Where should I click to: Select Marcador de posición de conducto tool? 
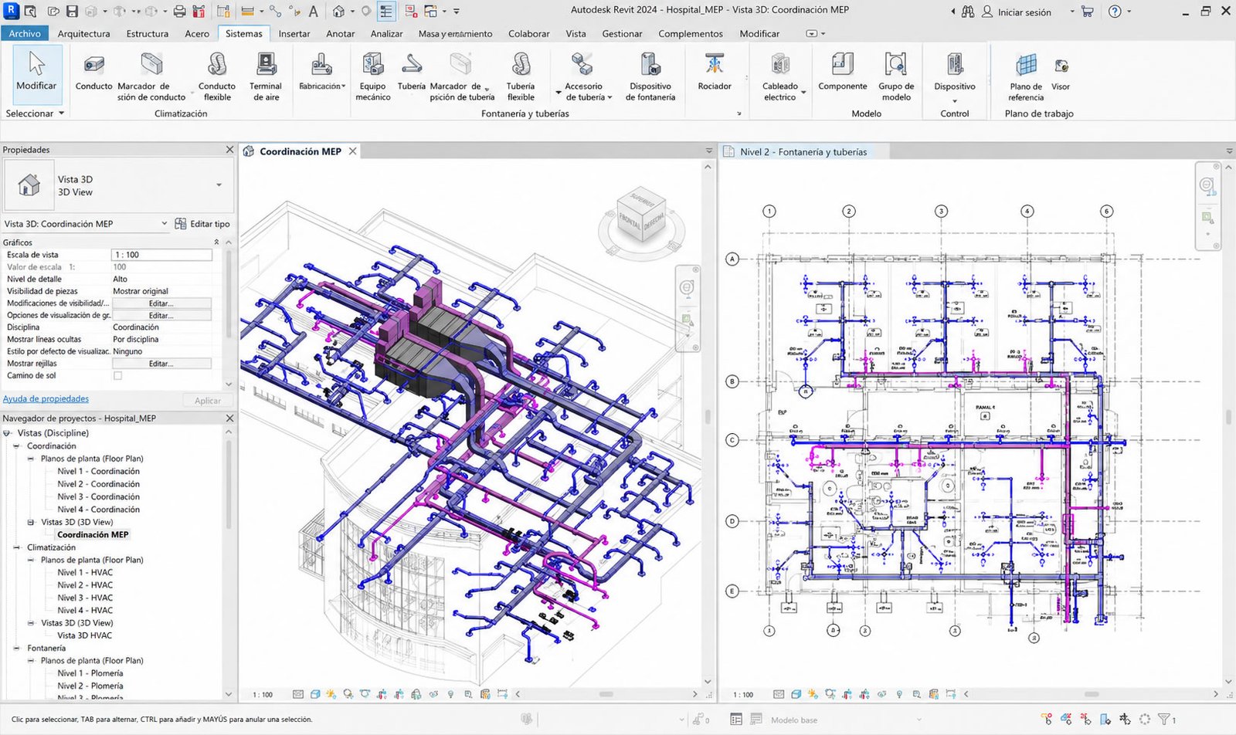pos(151,76)
